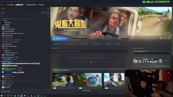The image size is (173, 97).
Task: Click the blue Download button
Action: point(60,39)
